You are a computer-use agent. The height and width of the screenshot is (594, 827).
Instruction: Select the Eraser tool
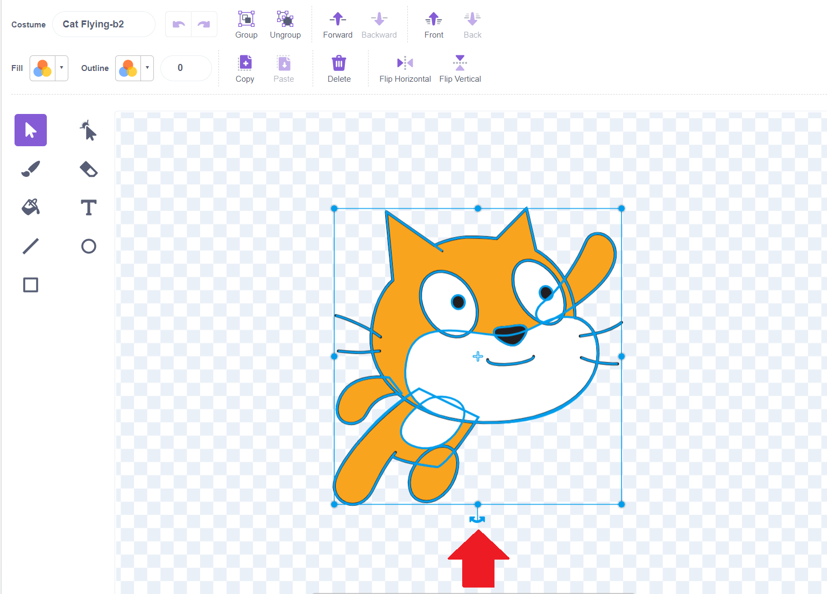tap(89, 169)
